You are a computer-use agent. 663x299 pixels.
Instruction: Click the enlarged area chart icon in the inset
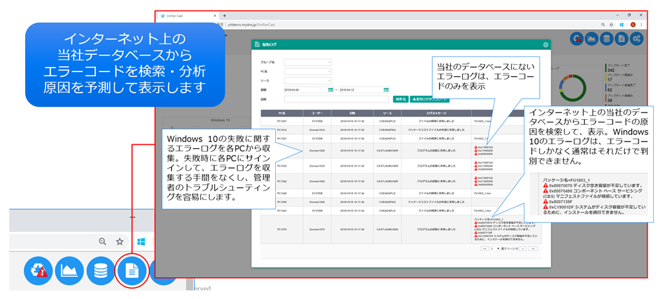(x=70, y=271)
